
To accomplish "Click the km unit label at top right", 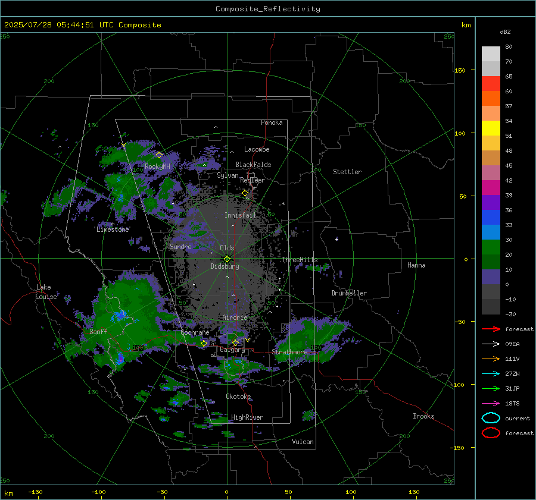I will click(x=466, y=25).
